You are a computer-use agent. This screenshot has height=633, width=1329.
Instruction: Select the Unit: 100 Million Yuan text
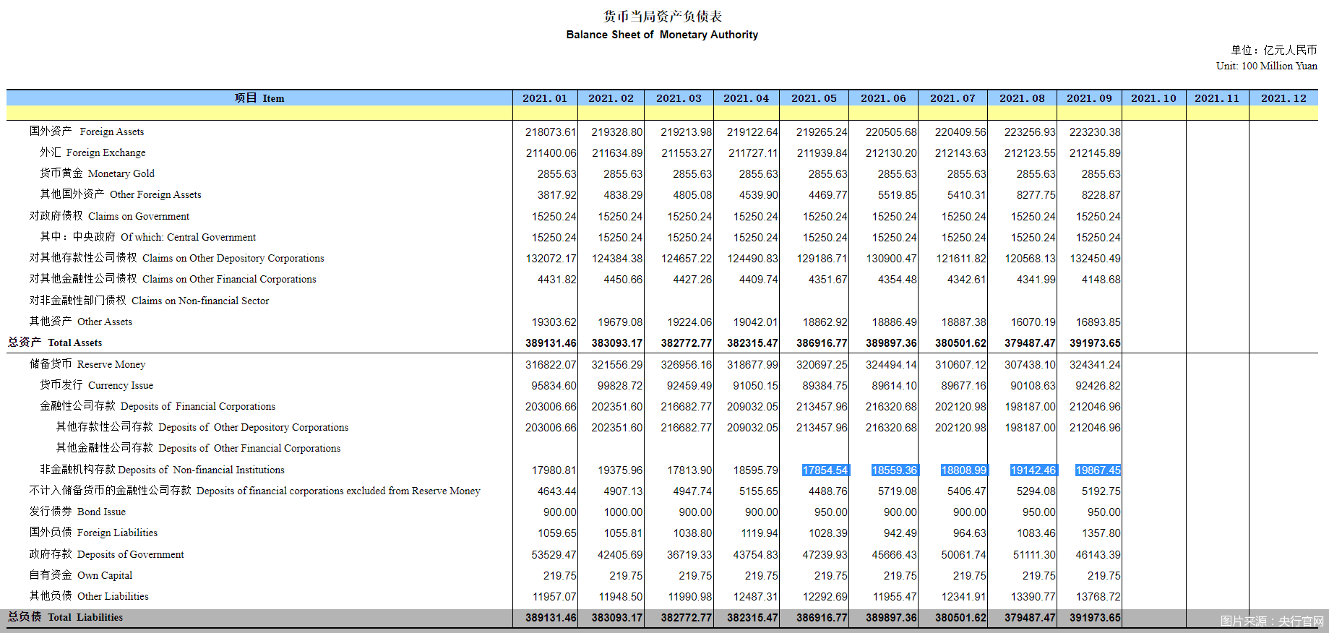point(1266,66)
